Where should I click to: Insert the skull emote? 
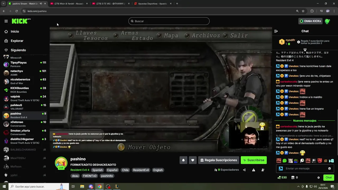click(x=302, y=160)
